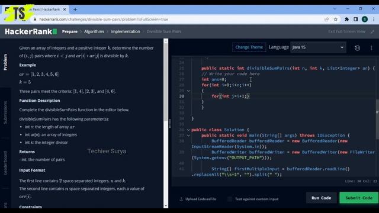Collapse the code fold arrow at line 29
The image size is (379, 213).
(188, 91)
